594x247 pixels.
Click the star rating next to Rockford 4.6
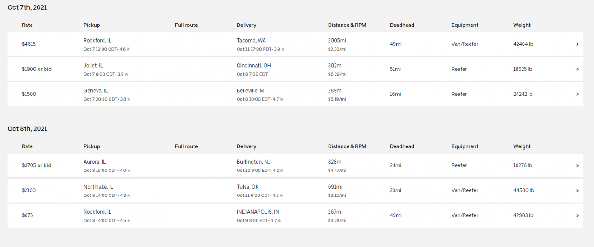click(129, 49)
